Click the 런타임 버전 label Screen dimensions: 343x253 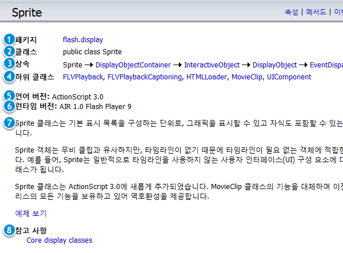[x=36, y=106]
